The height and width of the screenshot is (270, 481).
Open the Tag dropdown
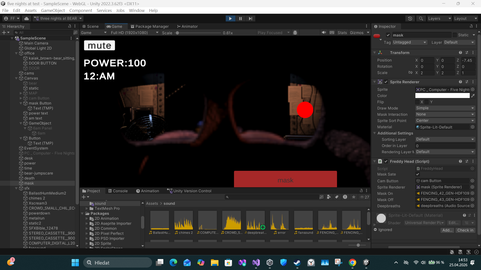pyautogui.click(x=410, y=42)
